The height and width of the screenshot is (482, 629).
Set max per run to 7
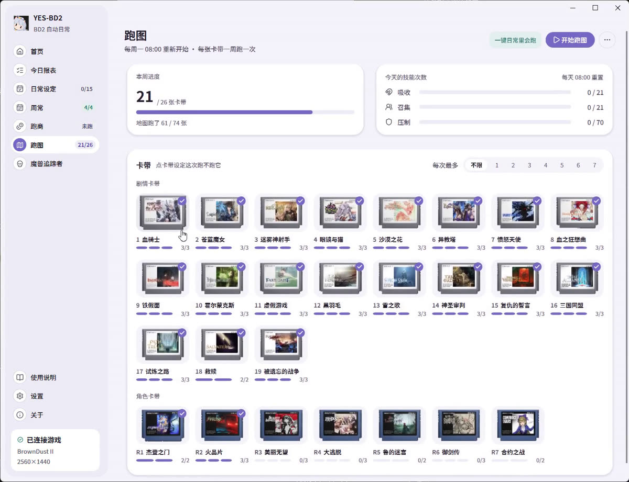(594, 165)
